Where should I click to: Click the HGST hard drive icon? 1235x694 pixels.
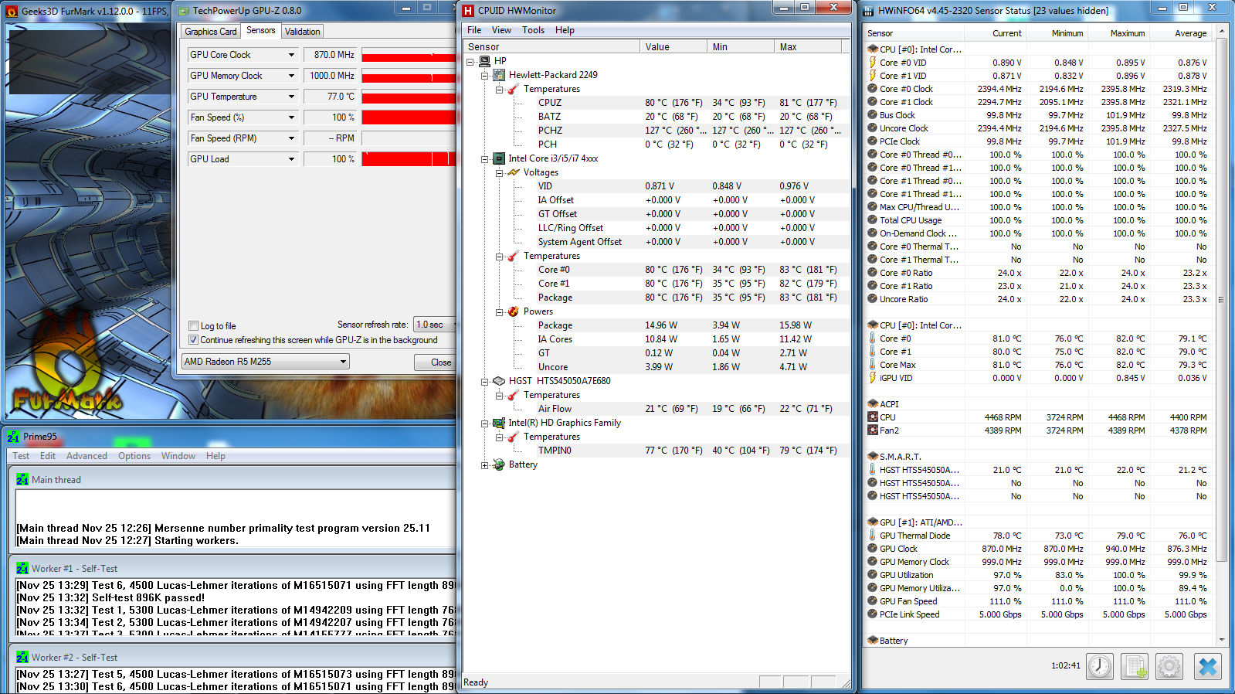[x=499, y=381]
